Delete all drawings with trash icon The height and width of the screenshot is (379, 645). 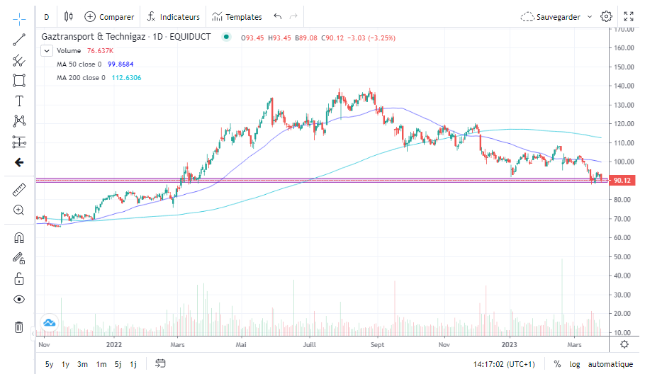point(19,327)
